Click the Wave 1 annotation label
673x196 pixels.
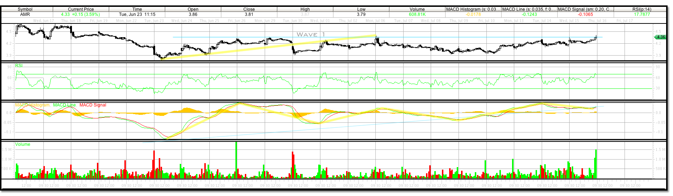(x=311, y=34)
